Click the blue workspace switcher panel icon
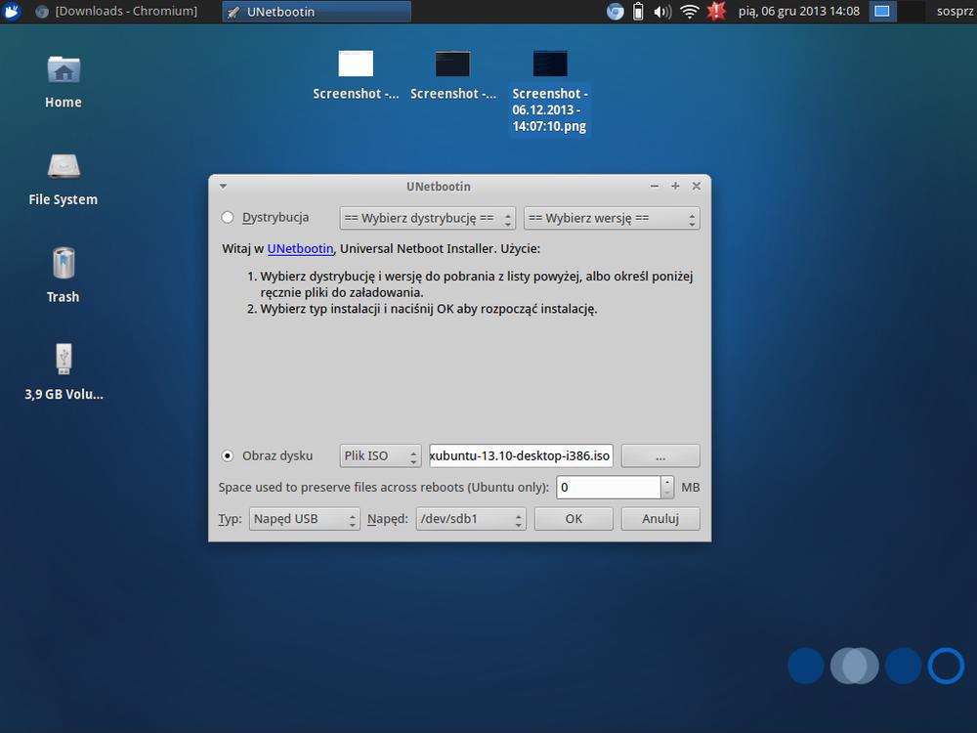Screen dimensions: 977x733 [881, 11]
